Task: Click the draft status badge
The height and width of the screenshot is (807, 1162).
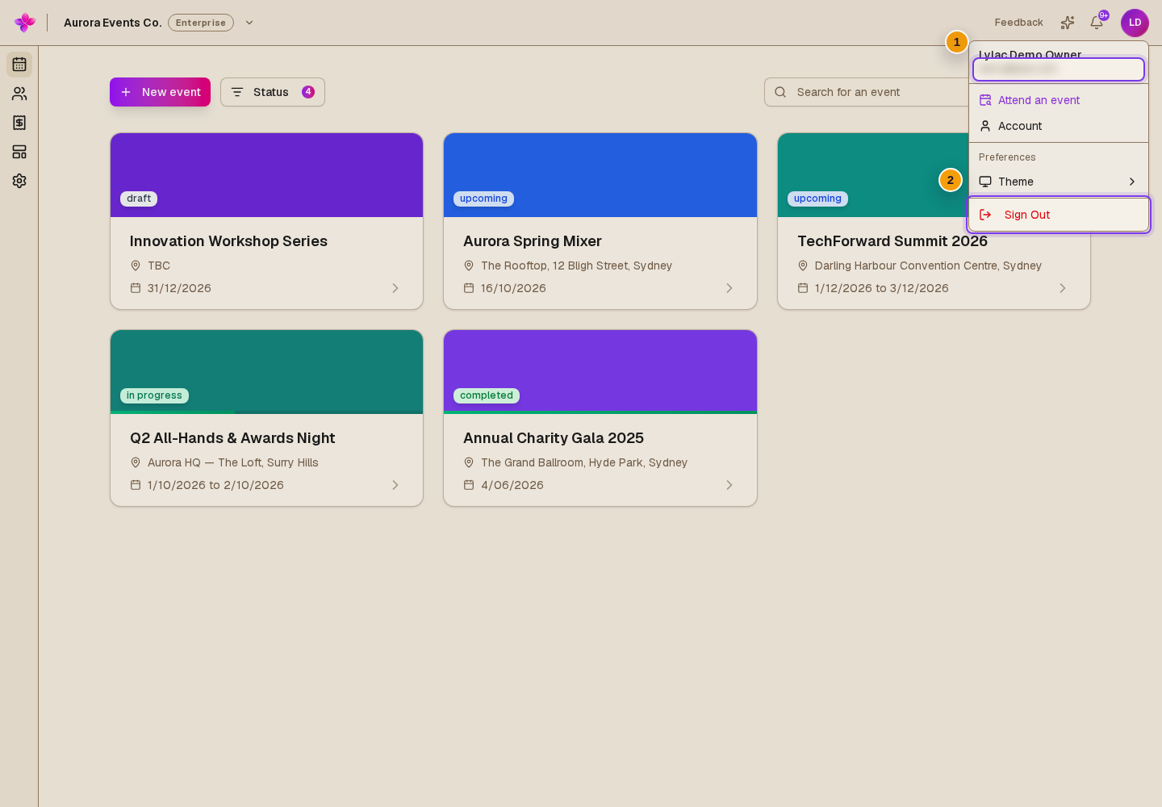Action: [139, 199]
